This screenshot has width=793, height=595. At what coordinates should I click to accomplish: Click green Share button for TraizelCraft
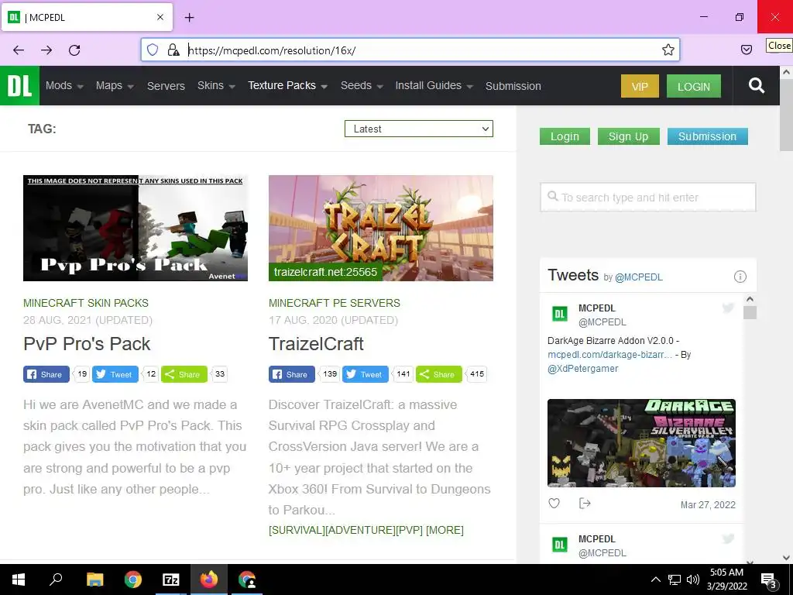click(x=438, y=374)
